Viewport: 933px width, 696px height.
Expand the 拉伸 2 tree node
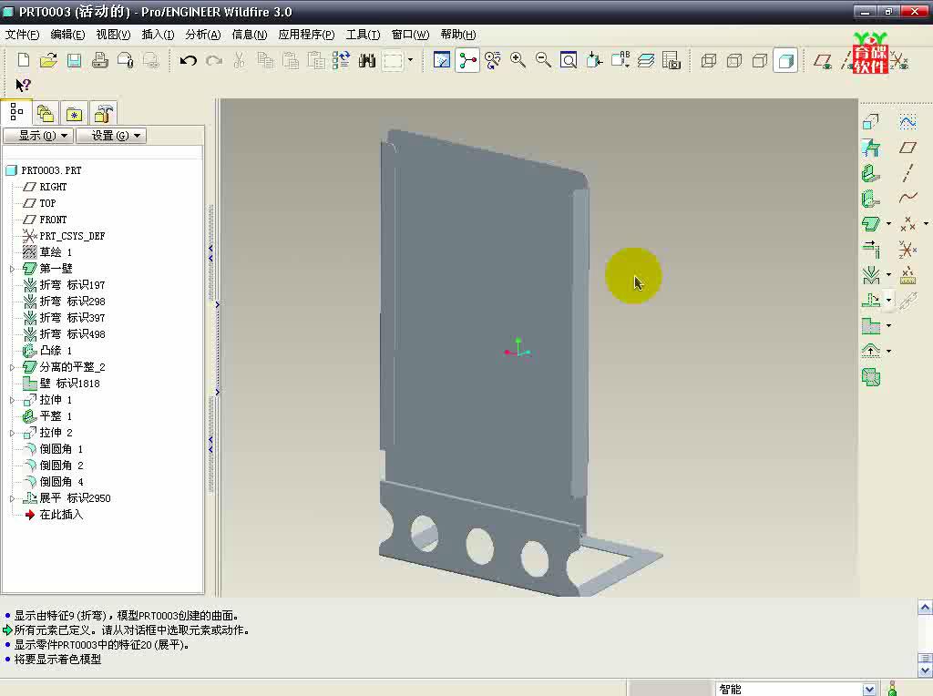pos(12,433)
